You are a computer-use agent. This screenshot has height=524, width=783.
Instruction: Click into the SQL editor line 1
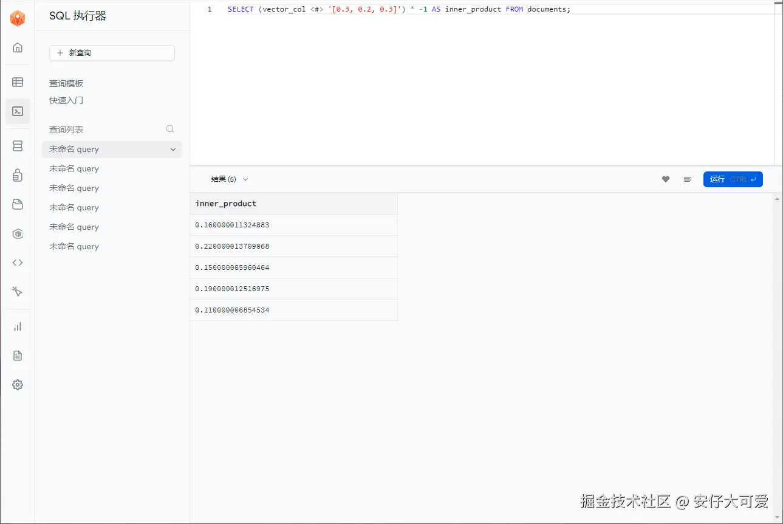click(399, 9)
